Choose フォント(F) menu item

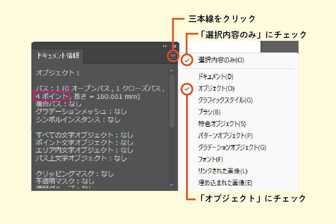tap(210, 159)
